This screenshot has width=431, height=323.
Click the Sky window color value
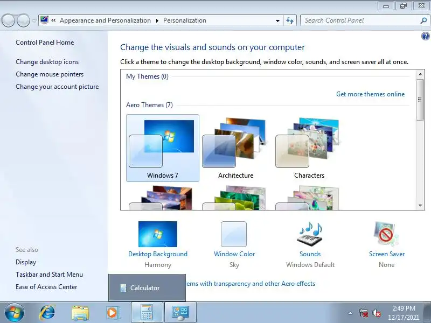[234, 265]
